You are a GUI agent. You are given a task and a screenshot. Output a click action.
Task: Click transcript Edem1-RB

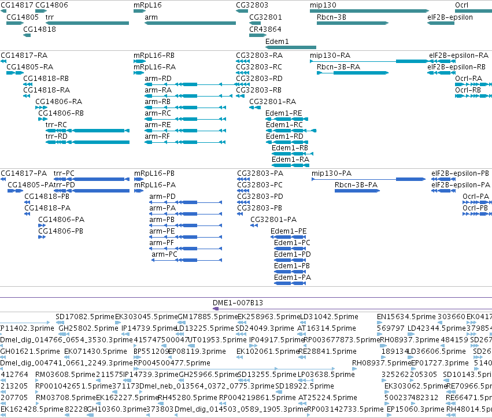point(293,154)
